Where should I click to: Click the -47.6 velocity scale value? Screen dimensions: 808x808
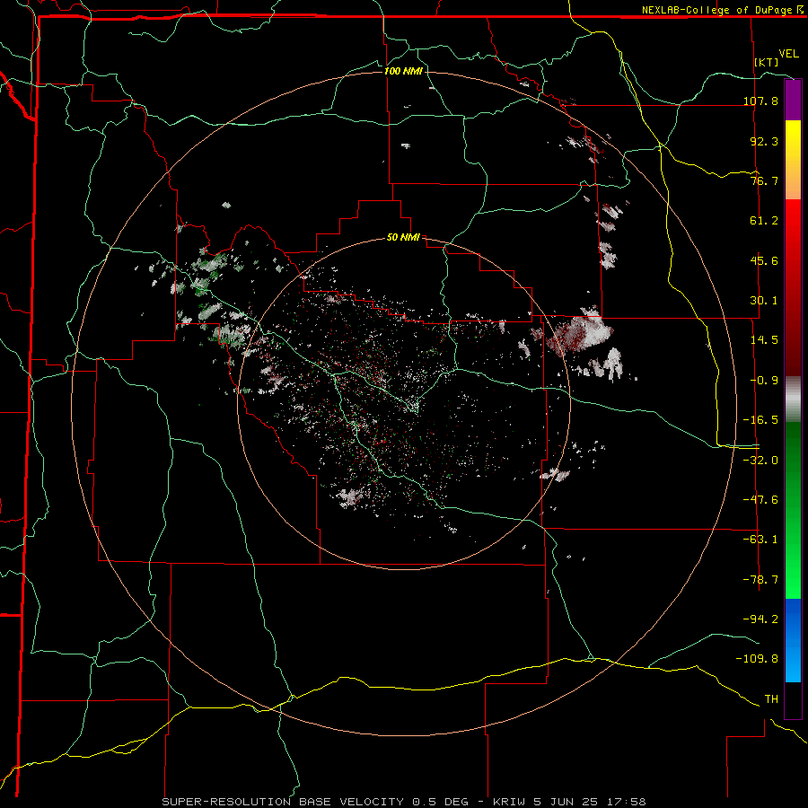point(760,500)
